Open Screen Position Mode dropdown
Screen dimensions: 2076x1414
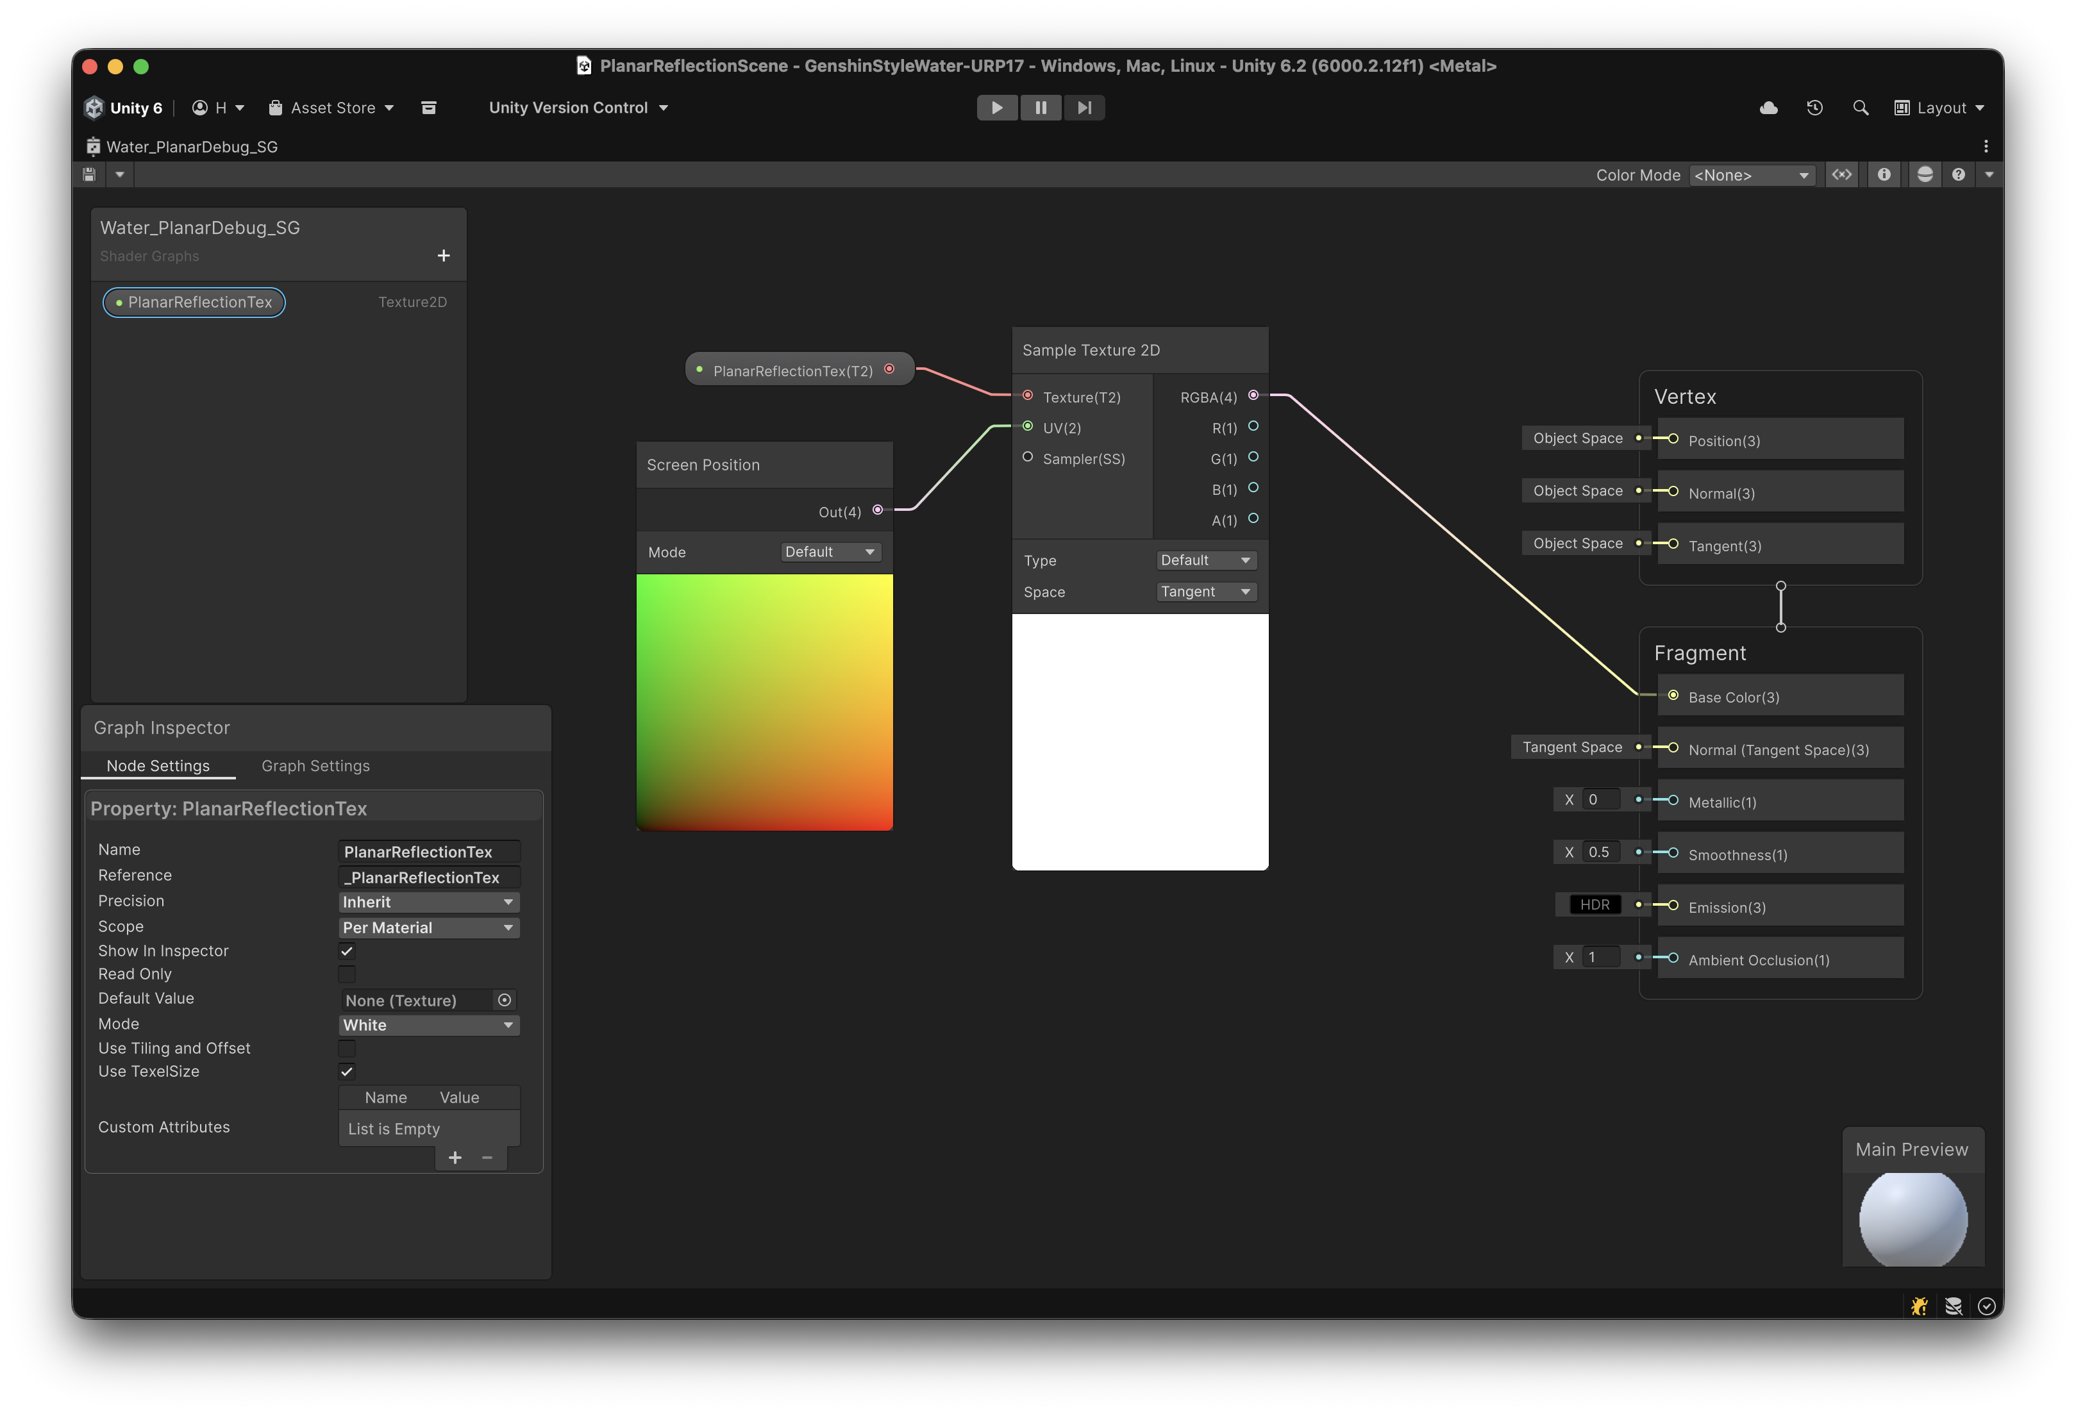pyautogui.click(x=830, y=552)
